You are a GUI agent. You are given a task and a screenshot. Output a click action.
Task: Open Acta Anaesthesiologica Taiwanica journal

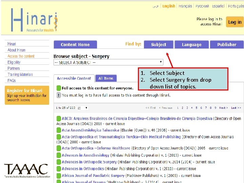tap(90, 130)
